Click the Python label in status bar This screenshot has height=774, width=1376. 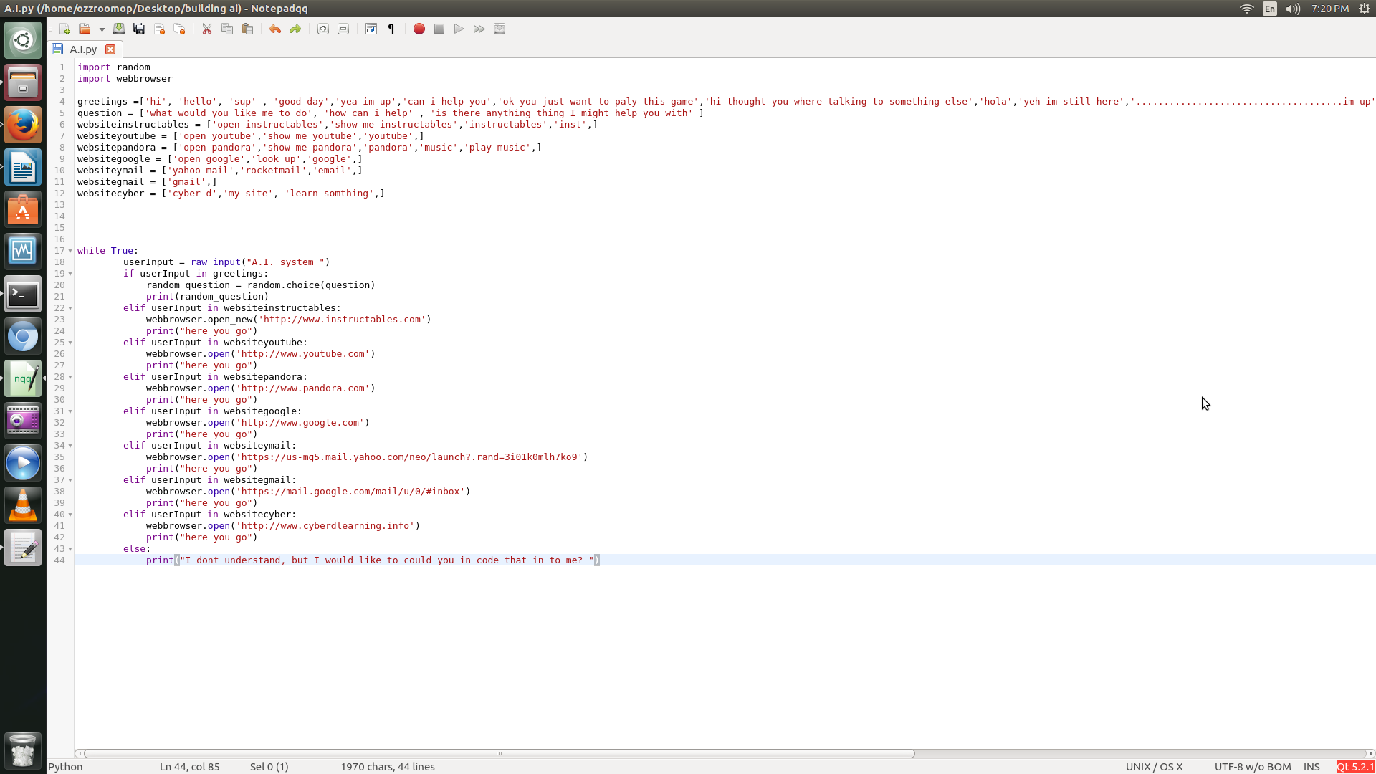point(65,766)
